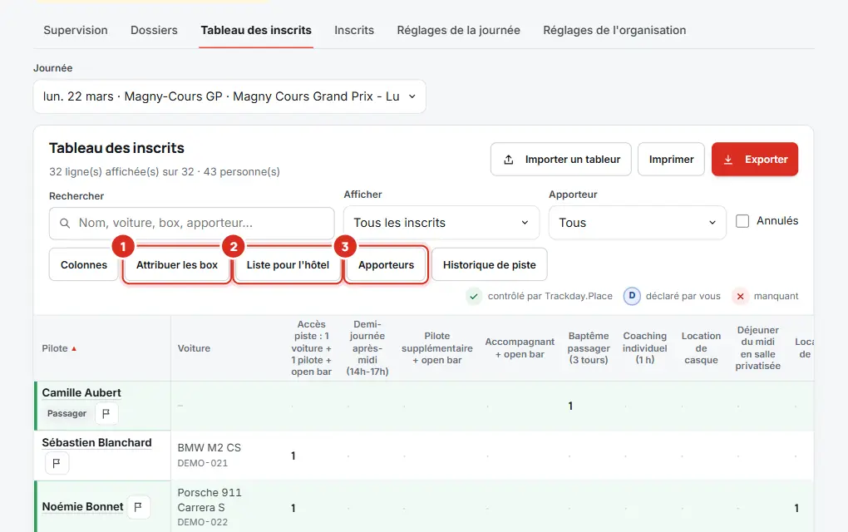Expand the Apporteur 'Tous' dropdown

pyautogui.click(x=637, y=223)
